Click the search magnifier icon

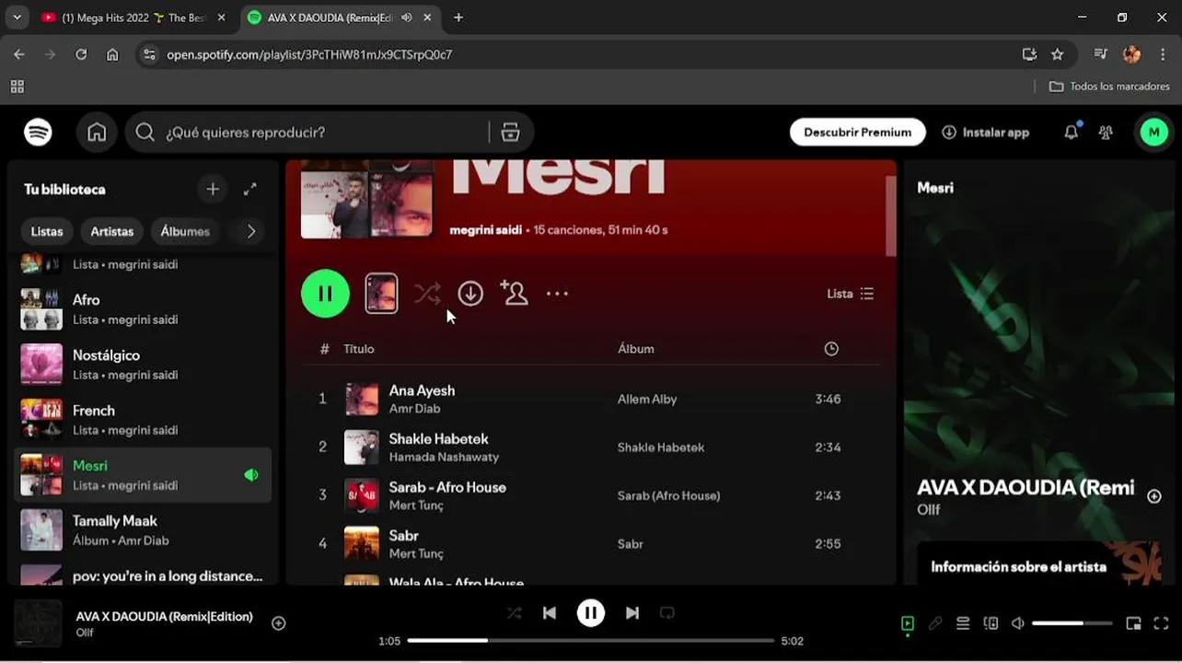(145, 133)
